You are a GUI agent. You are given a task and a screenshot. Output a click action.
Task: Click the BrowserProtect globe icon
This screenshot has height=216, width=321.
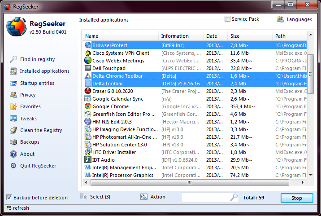(88, 45)
